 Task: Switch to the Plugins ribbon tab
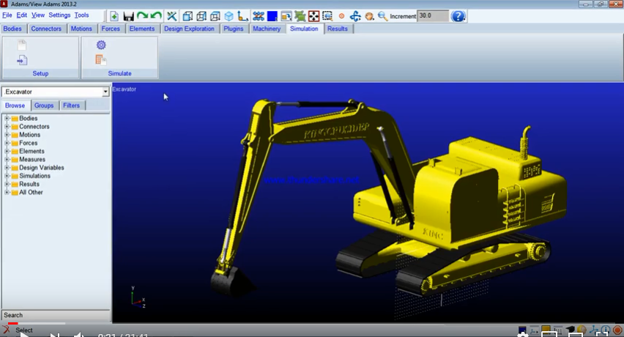233,29
